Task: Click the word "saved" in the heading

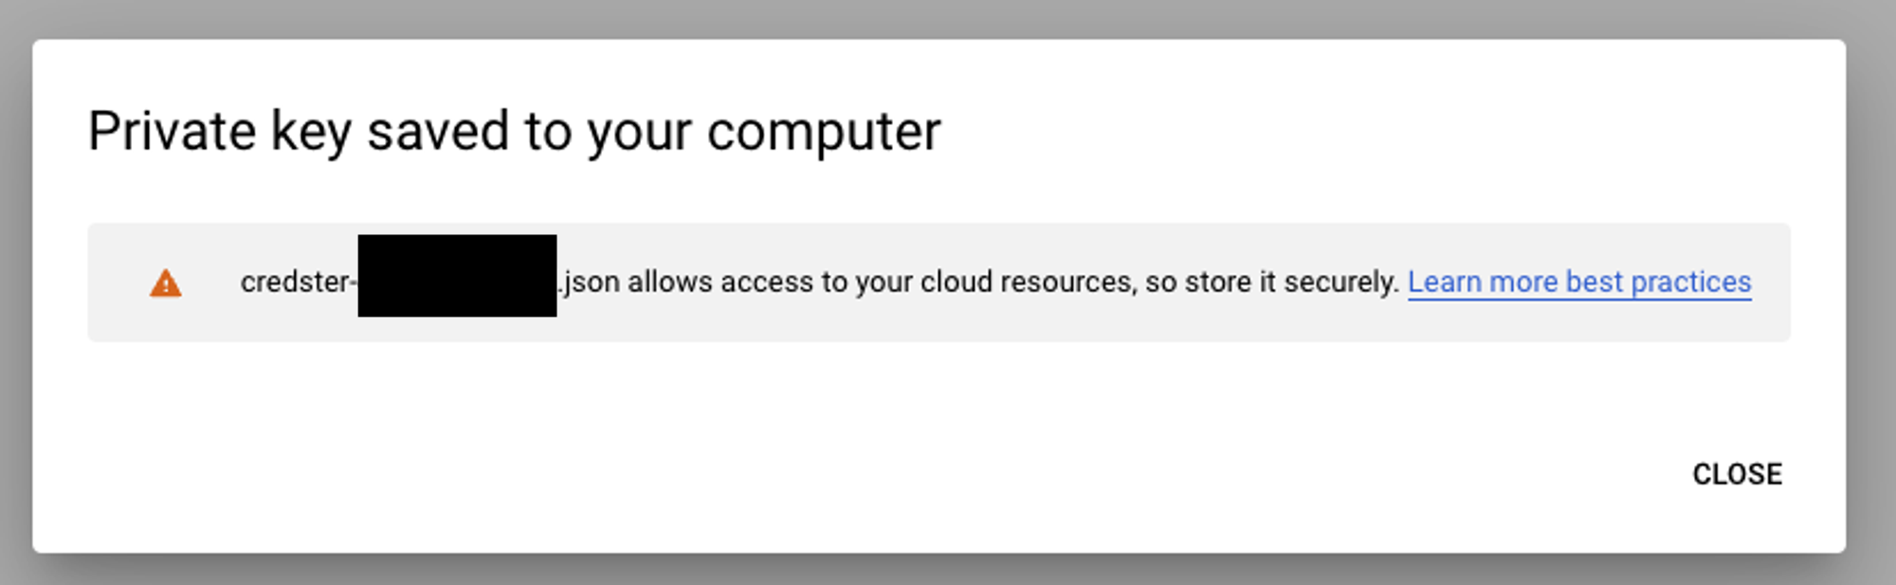Action: [438, 131]
